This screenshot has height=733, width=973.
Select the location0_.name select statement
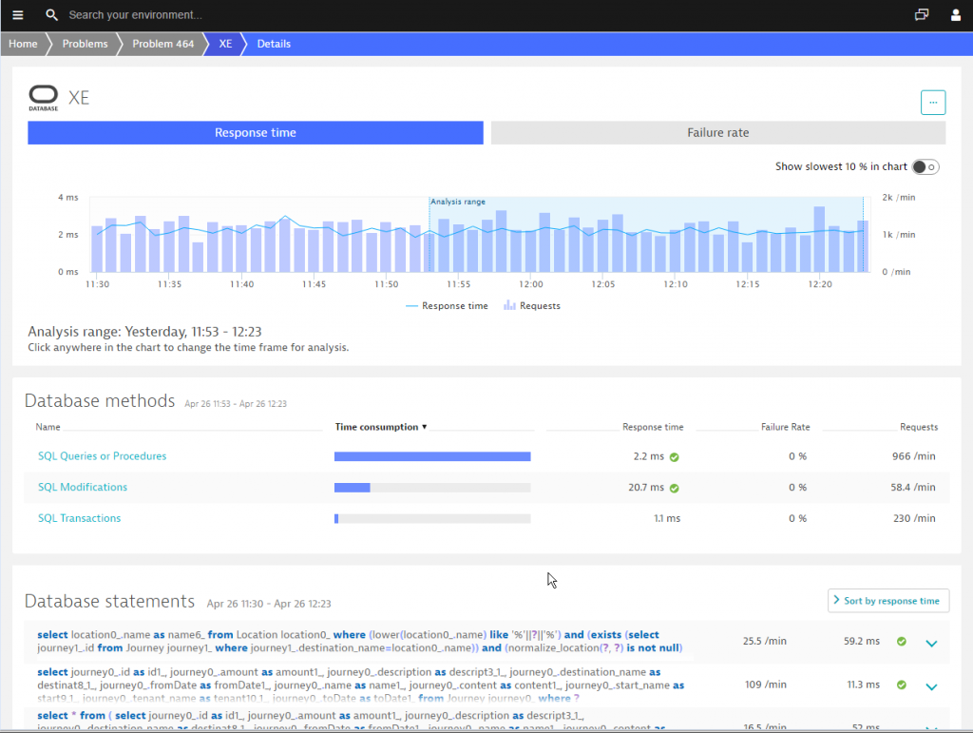[x=360, y=641]
